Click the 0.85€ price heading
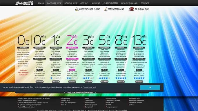This screenshot has width=198, height=111. pos(39,40)
